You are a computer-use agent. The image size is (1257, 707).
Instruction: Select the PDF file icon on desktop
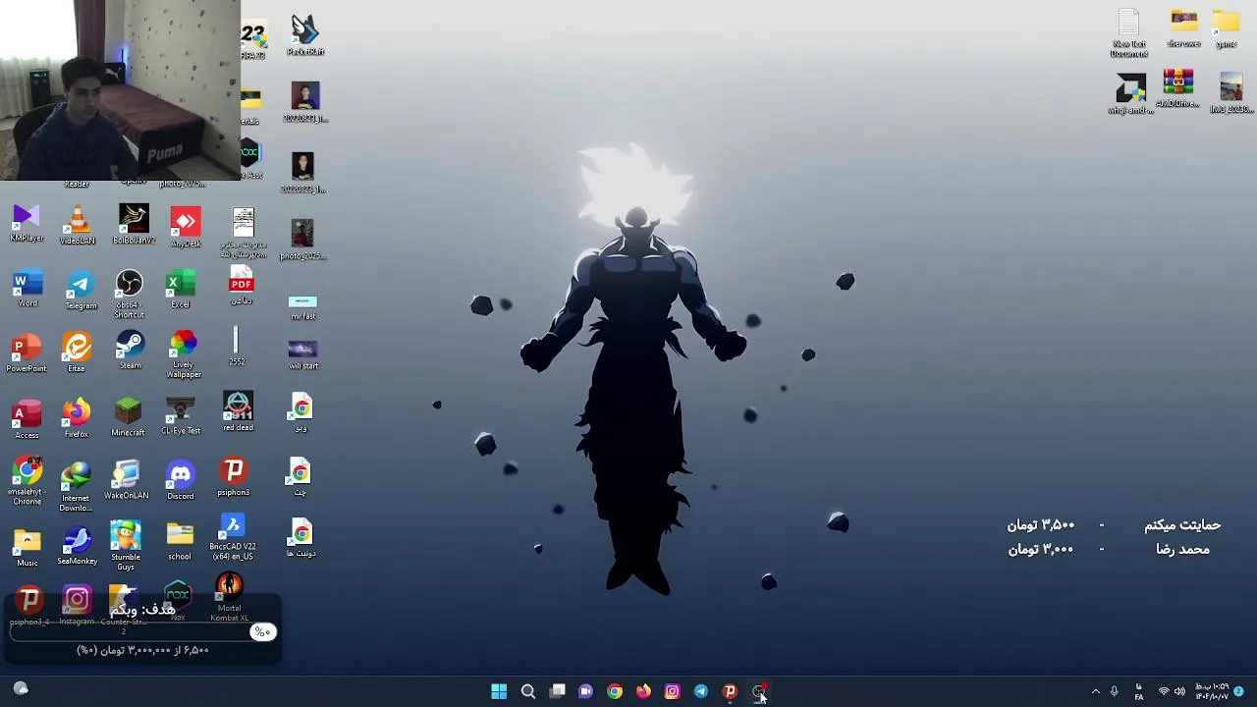(x=242, y=286)
